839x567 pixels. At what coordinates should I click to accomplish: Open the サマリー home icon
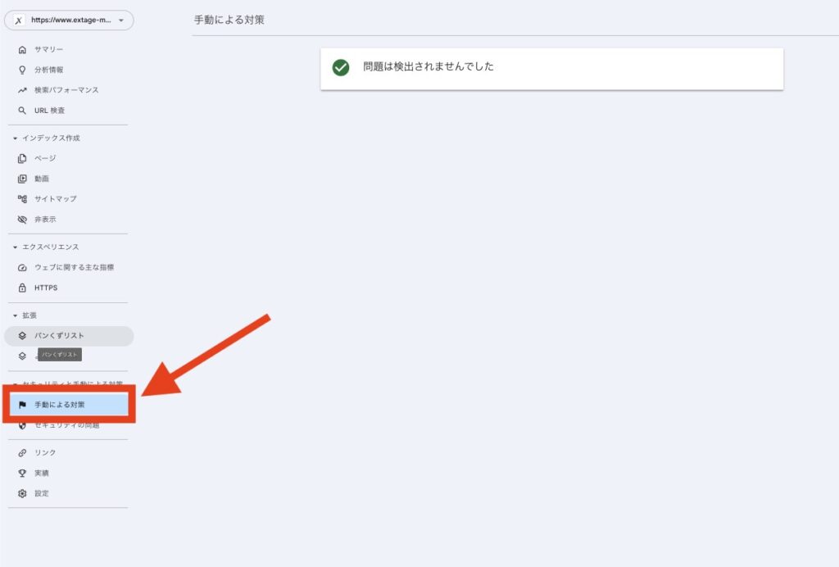(22, 50)
